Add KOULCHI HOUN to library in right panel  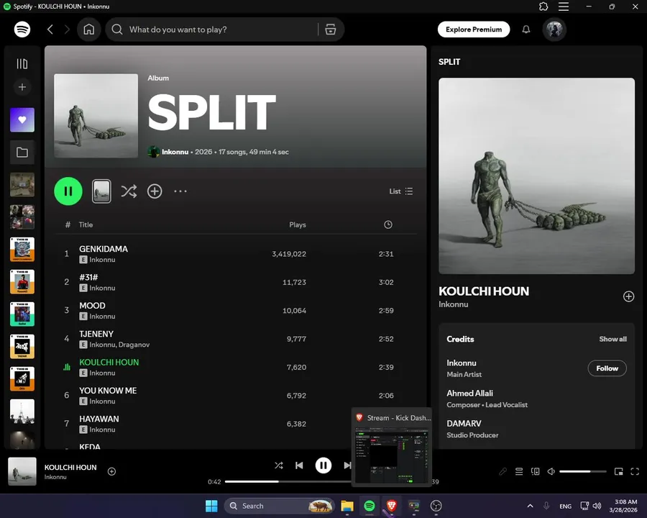(x=628, y=296)
